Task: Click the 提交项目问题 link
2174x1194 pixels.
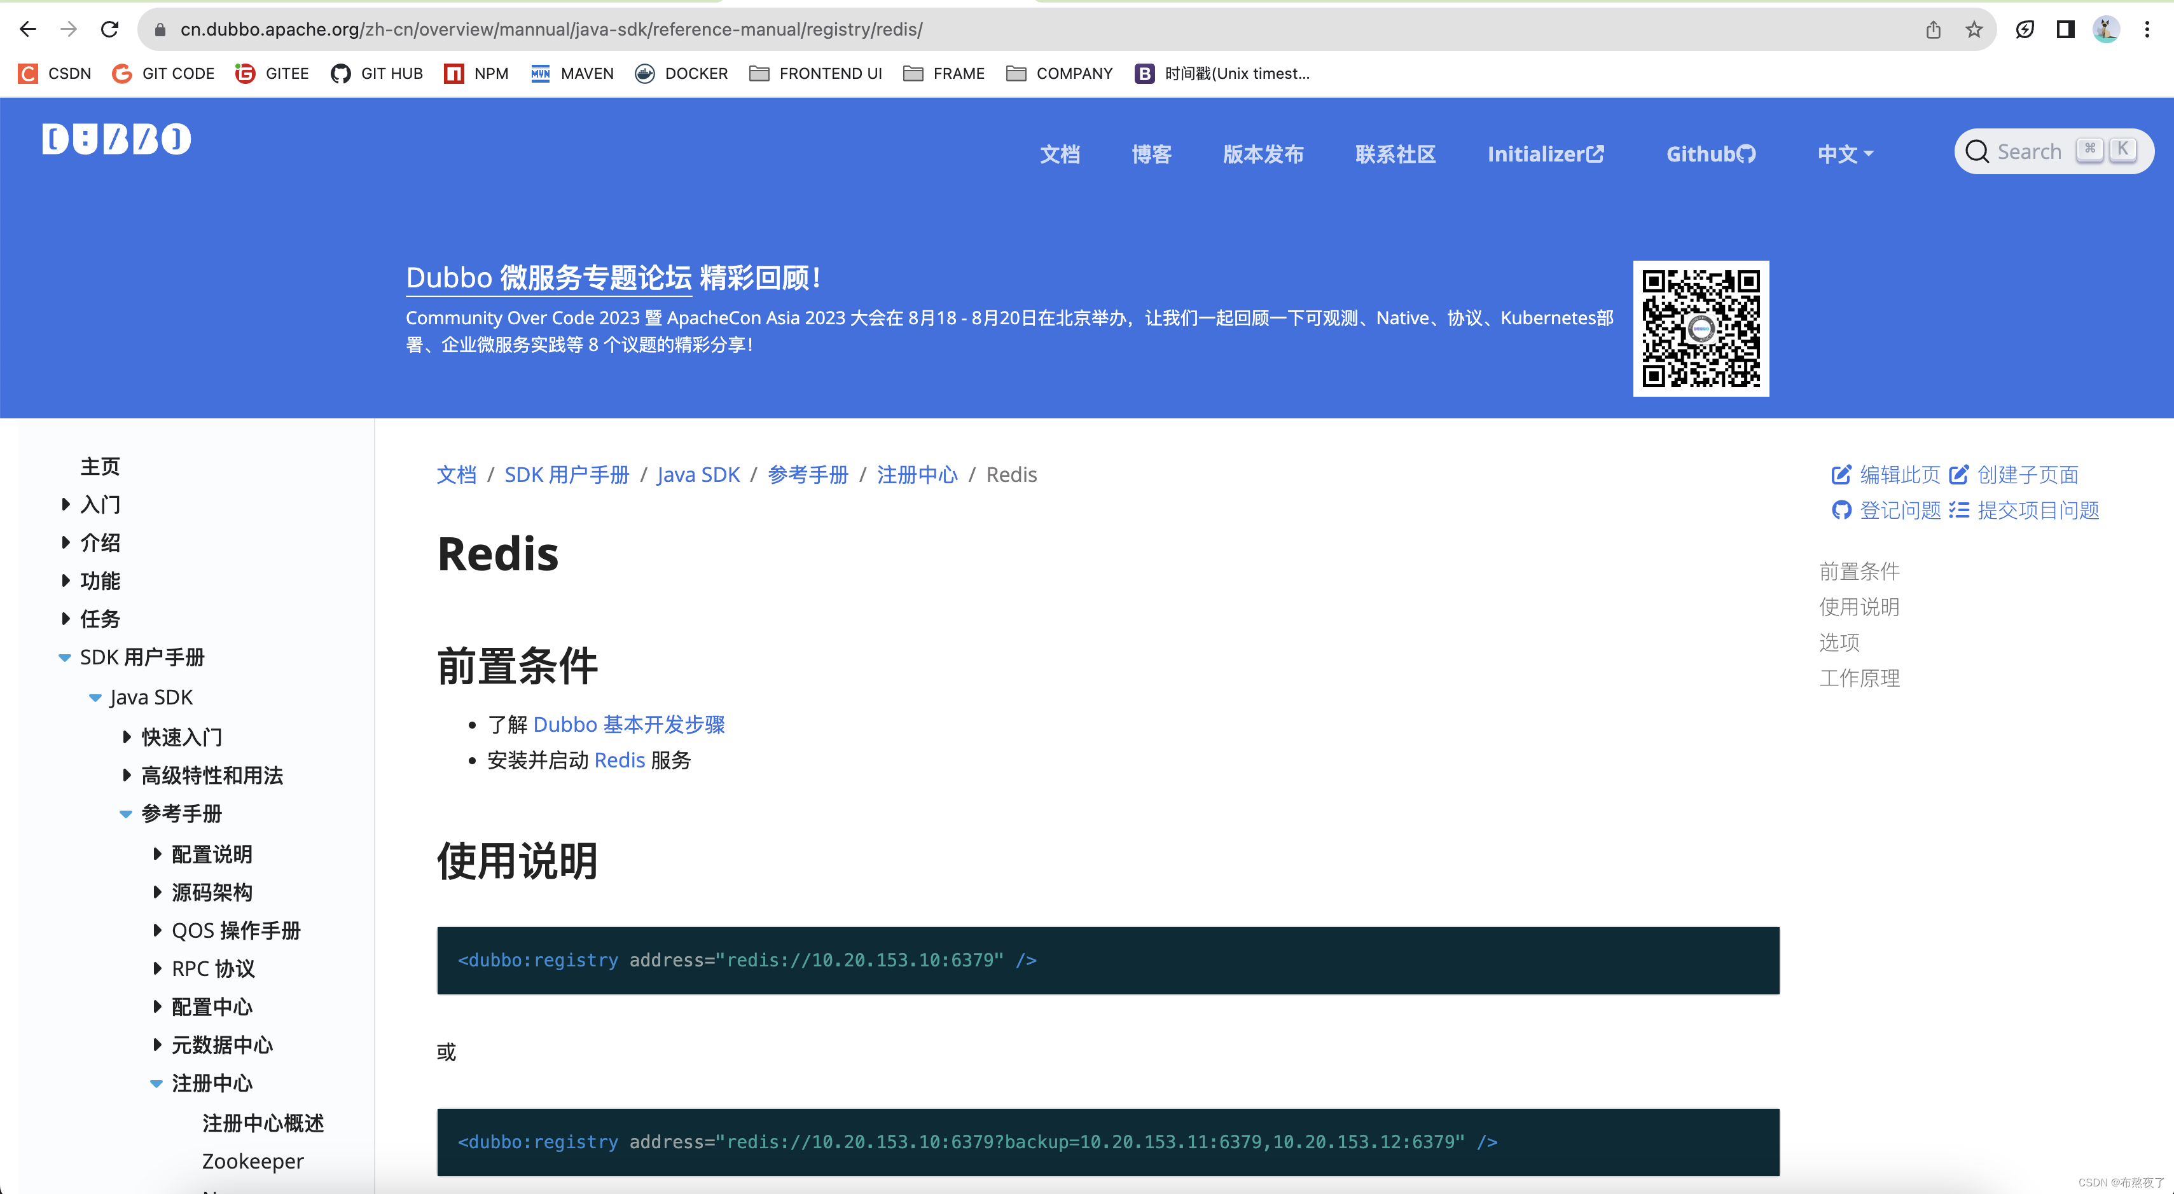Action: pos(2024,510)
